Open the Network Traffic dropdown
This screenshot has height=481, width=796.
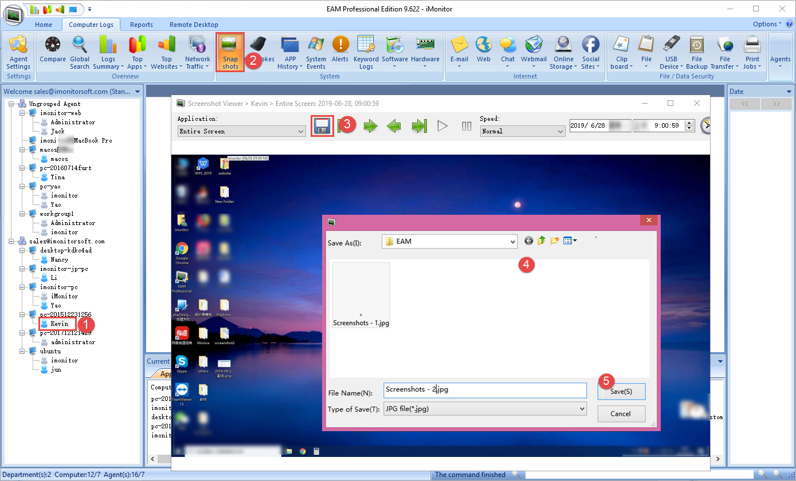pyautogui.click(x=197, y=63)
